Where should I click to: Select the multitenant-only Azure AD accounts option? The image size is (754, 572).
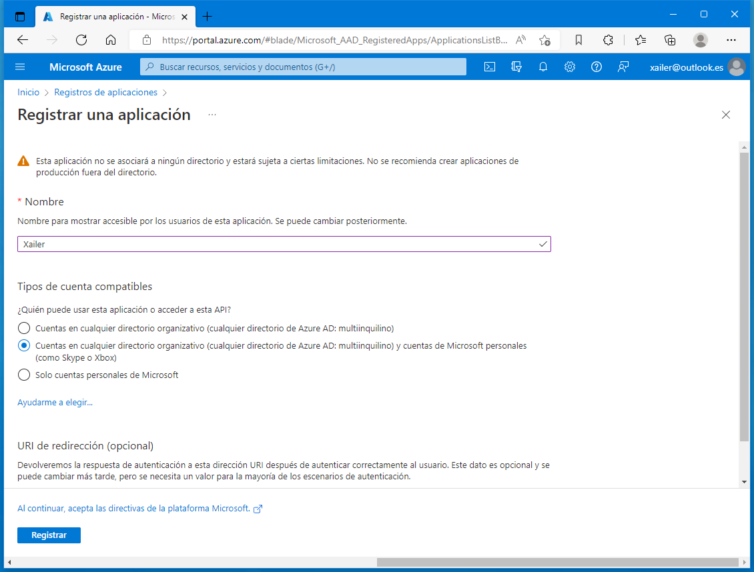(23, 328)
